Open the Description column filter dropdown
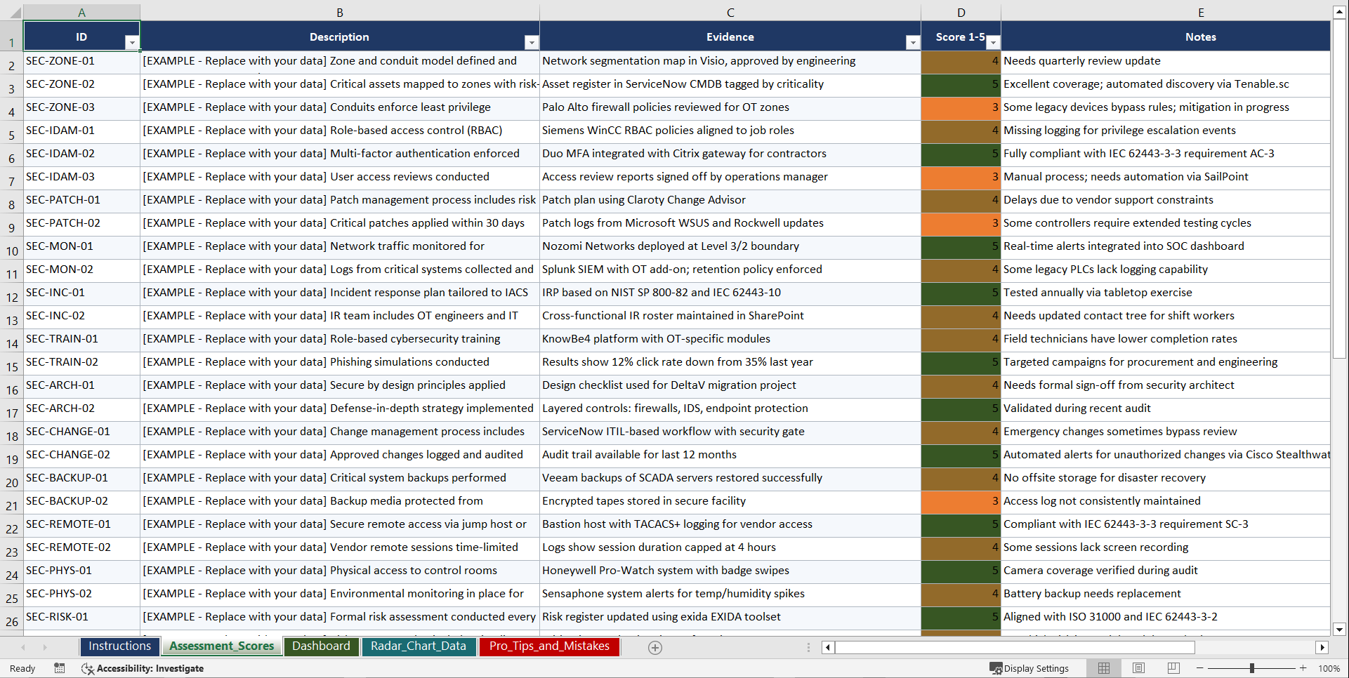Screen dimensions: 1349x678 coord(532,43)
